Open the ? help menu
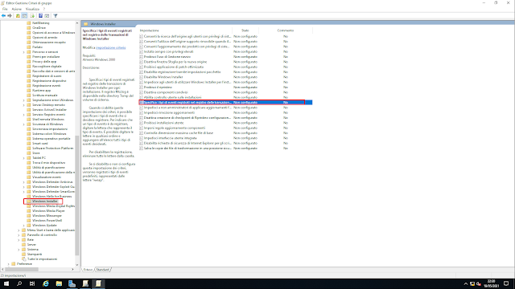 (44, 9)
